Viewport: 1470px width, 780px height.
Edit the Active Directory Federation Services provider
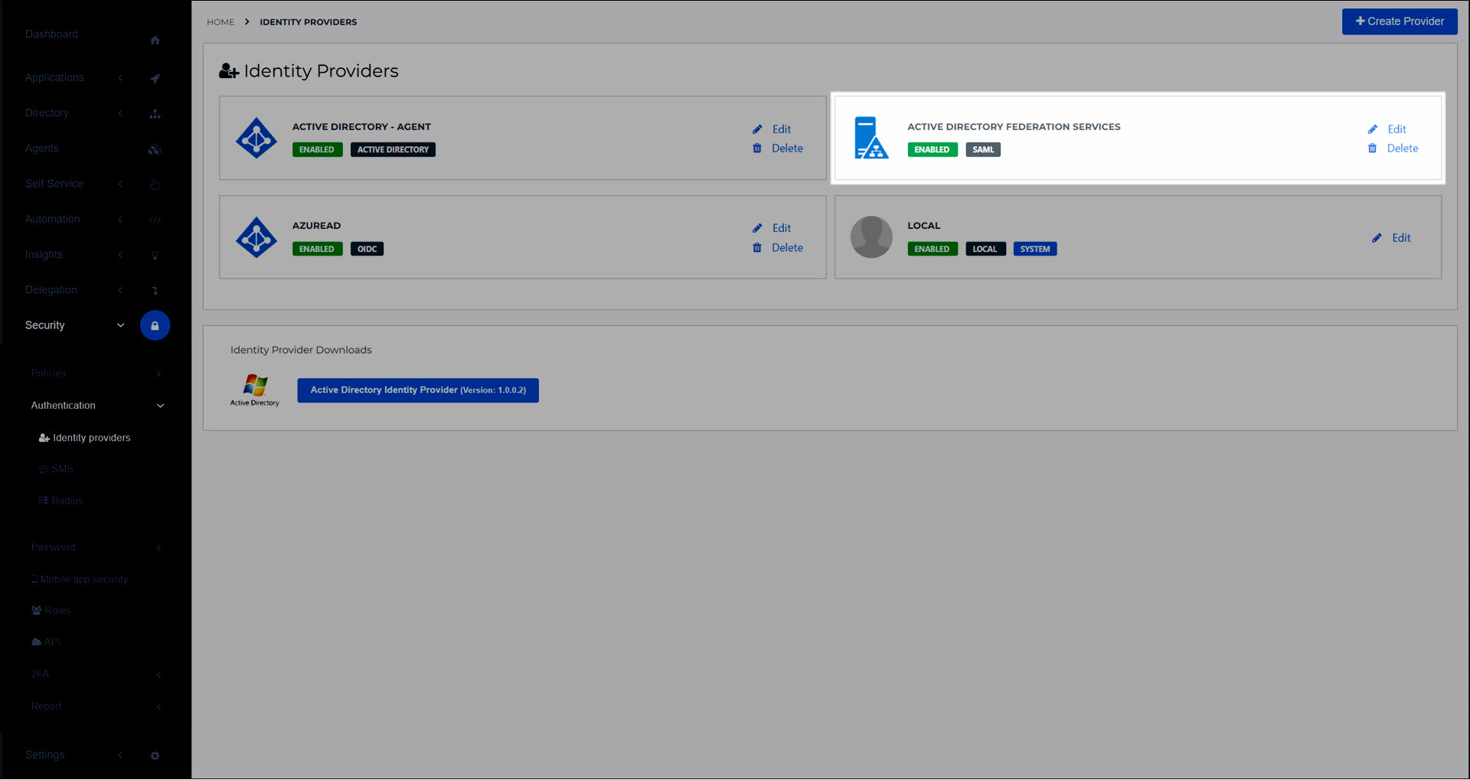coord(1396,129)
